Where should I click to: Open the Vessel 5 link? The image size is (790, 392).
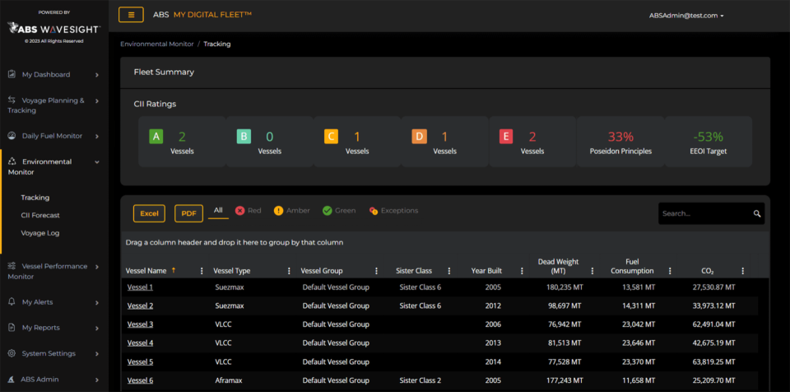(x=140, y=362)
